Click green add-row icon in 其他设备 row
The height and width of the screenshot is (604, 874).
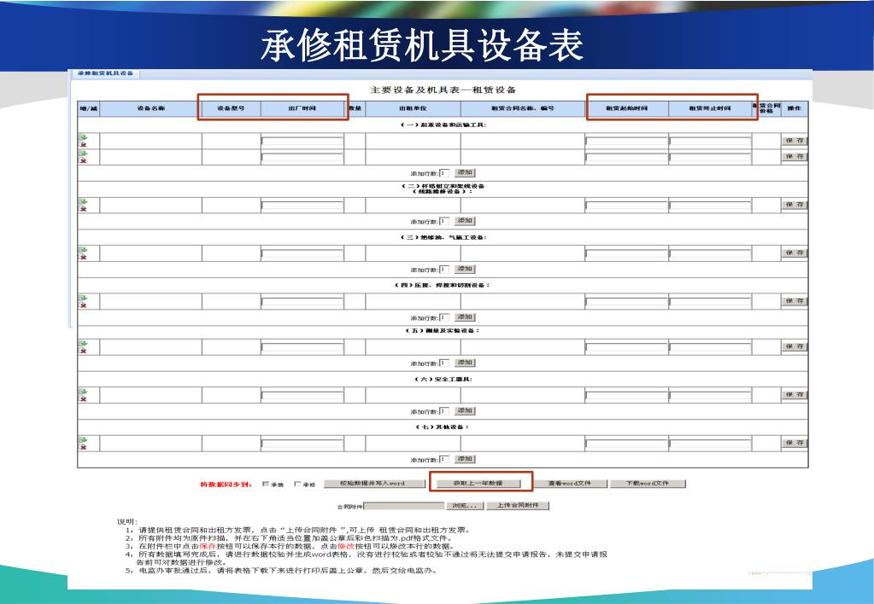(84, 440)
